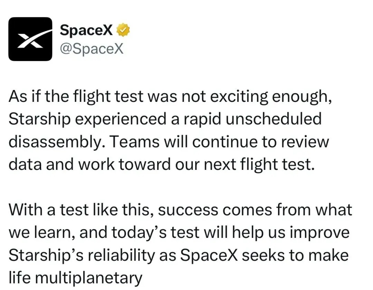373x290 pixels.
Task: Click the final line 'life multiplanetary'
Action: pos(75,278)
